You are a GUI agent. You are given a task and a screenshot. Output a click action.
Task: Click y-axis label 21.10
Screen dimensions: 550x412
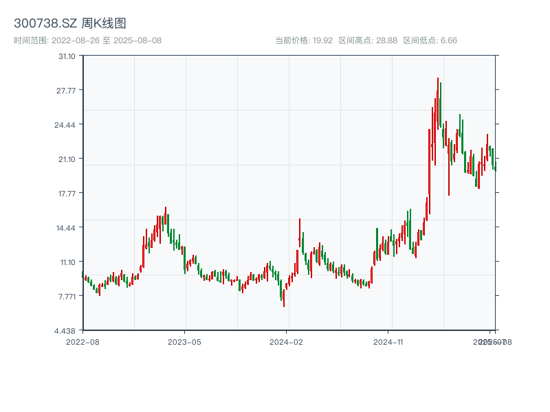(67, 159)
